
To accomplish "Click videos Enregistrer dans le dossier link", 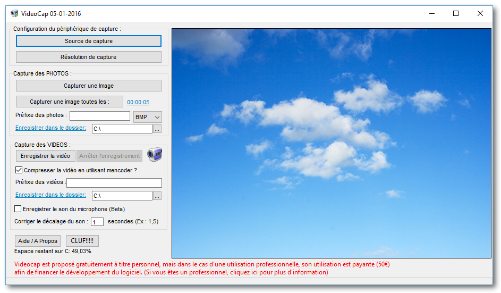I will click(x=50, y=195).
